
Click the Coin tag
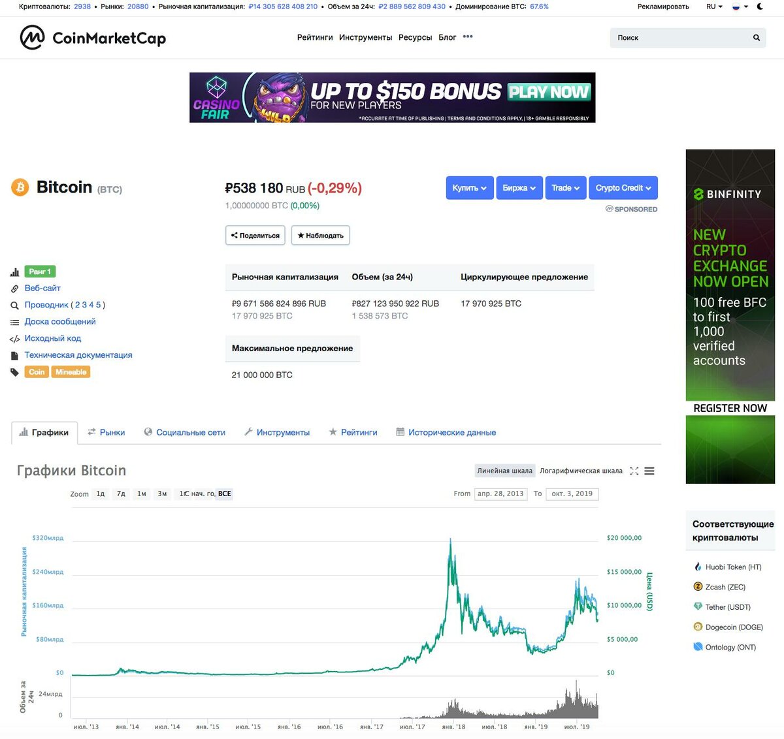tap(37, 372)
